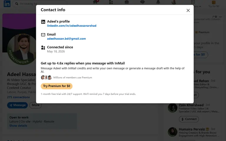The height and width of the screenshot is (141, 226).
Task: View the 275 connections link
Action: (x=18, y=97)
